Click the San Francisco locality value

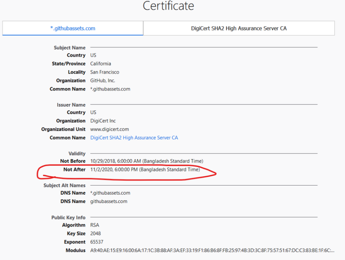(105, 72)
